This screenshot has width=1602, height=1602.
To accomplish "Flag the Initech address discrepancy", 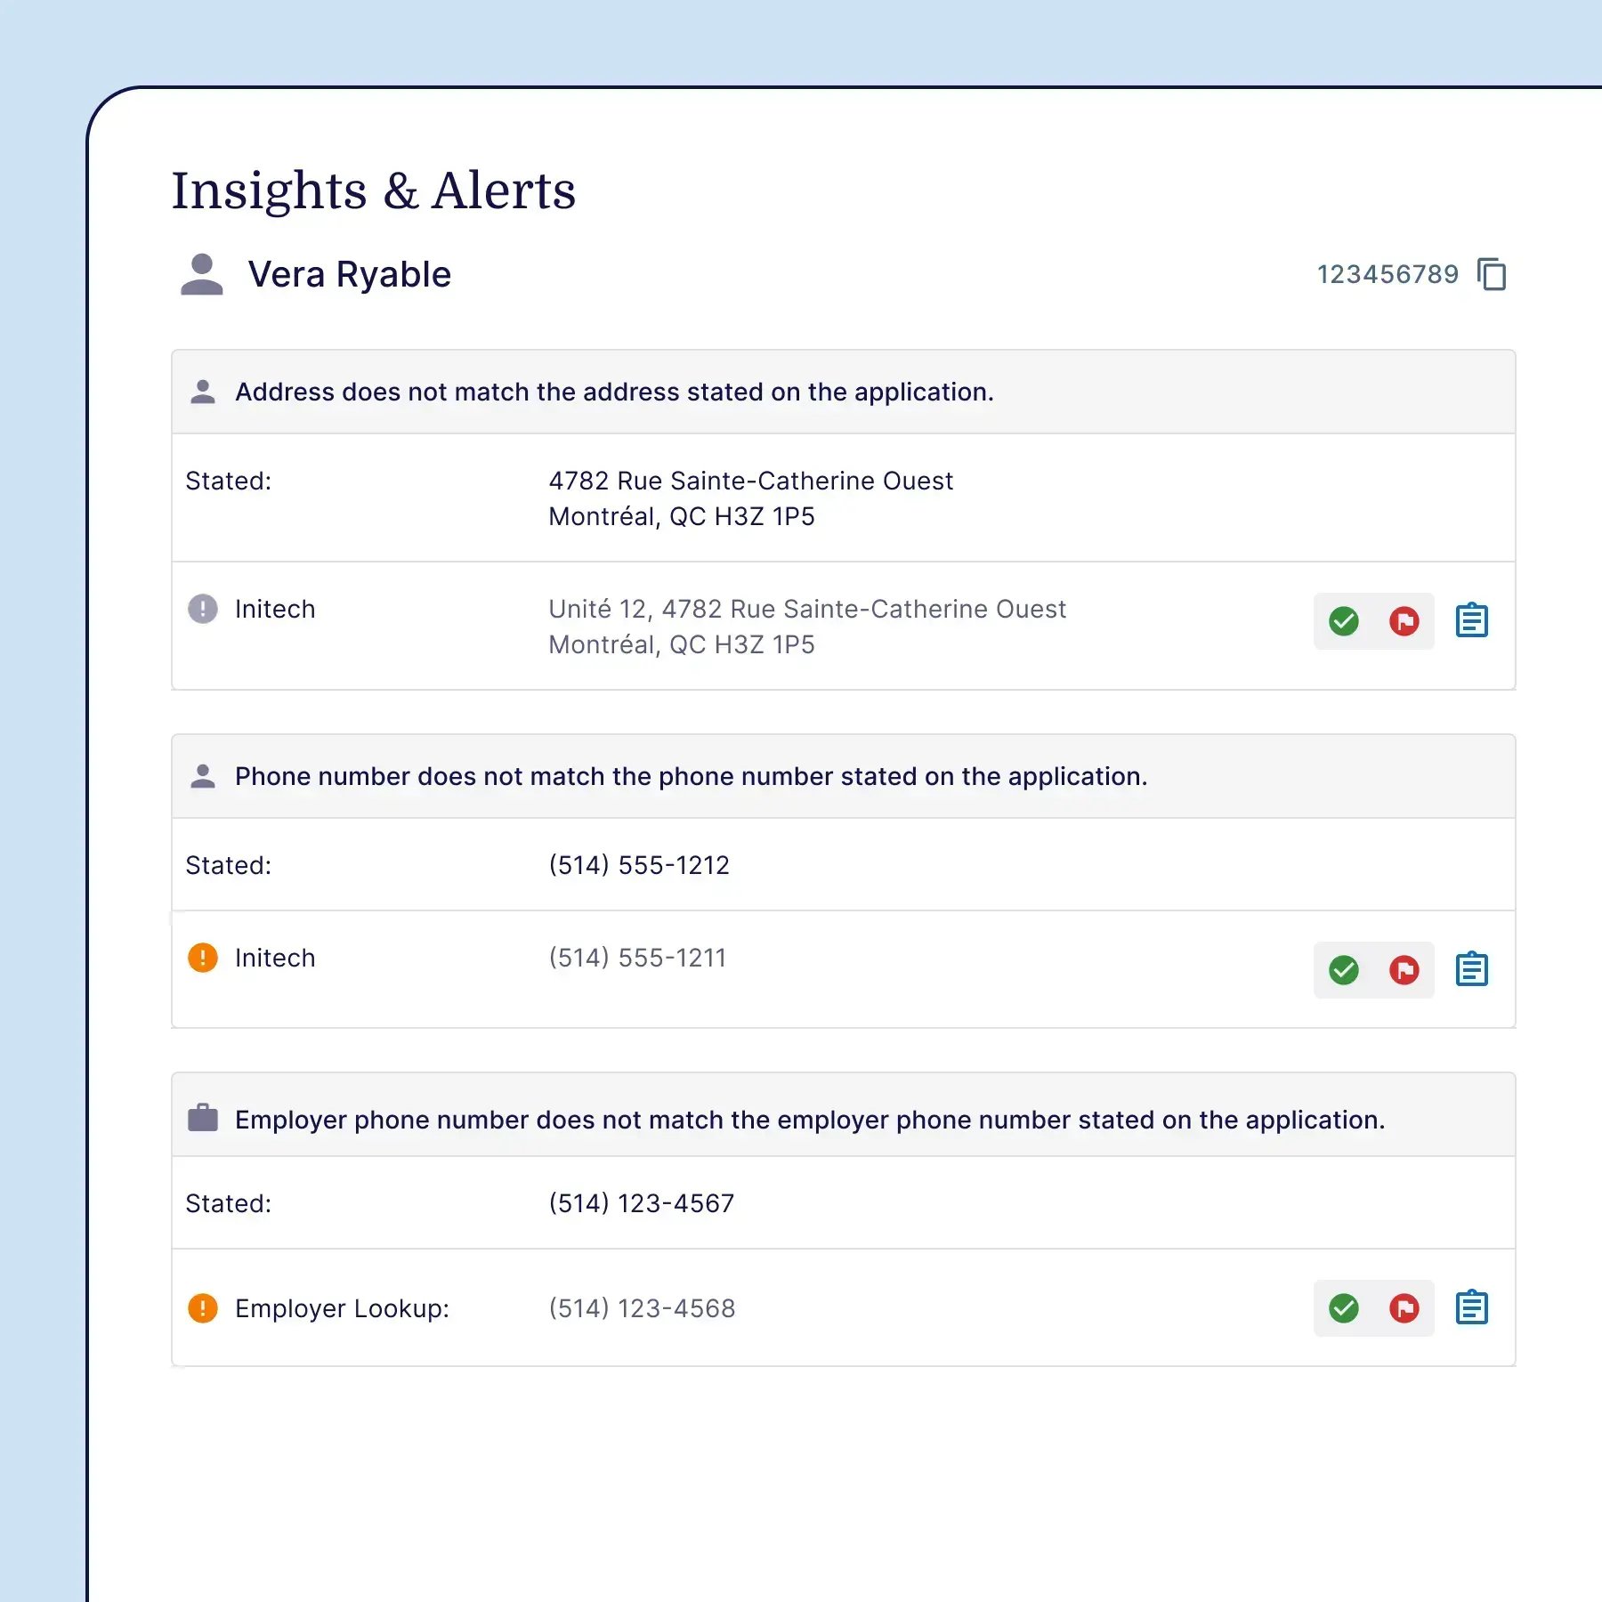I will [x=1403, y=621].
